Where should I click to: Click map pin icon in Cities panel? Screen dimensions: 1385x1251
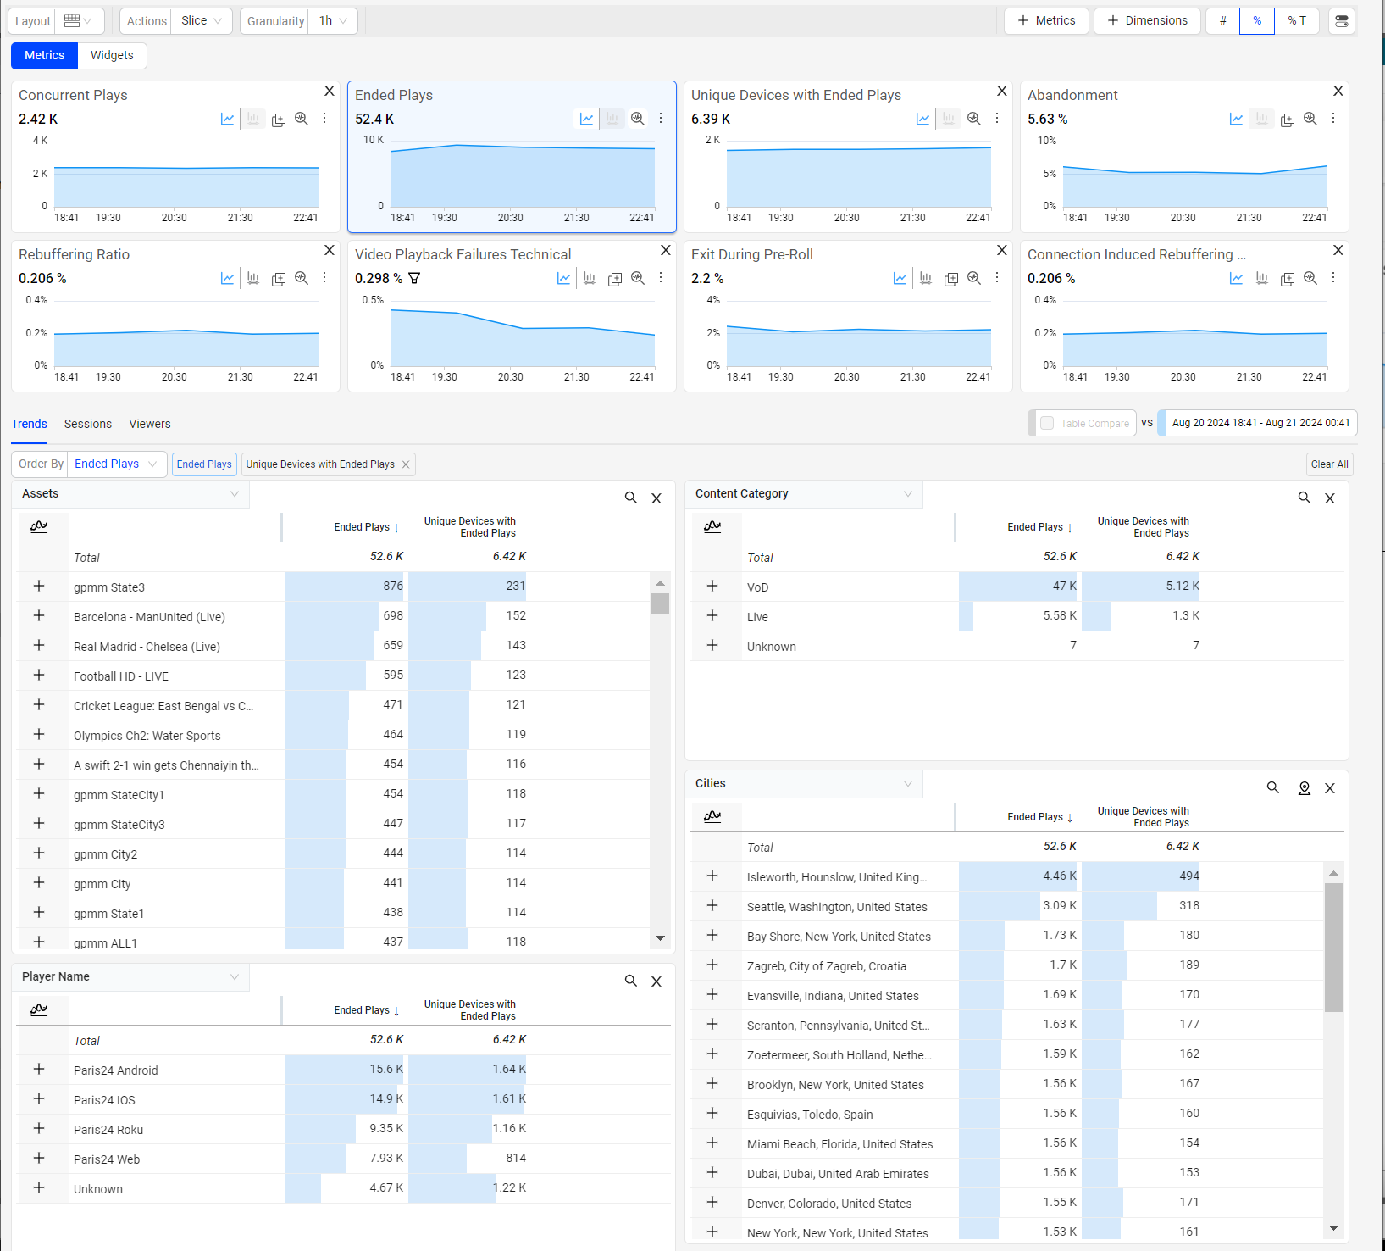point(1305,788)
